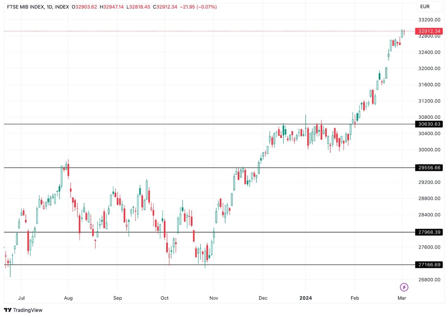Viewport: 448px width, 317px height.
Task: Click the TradingView logo link
Action: [23, 310]
